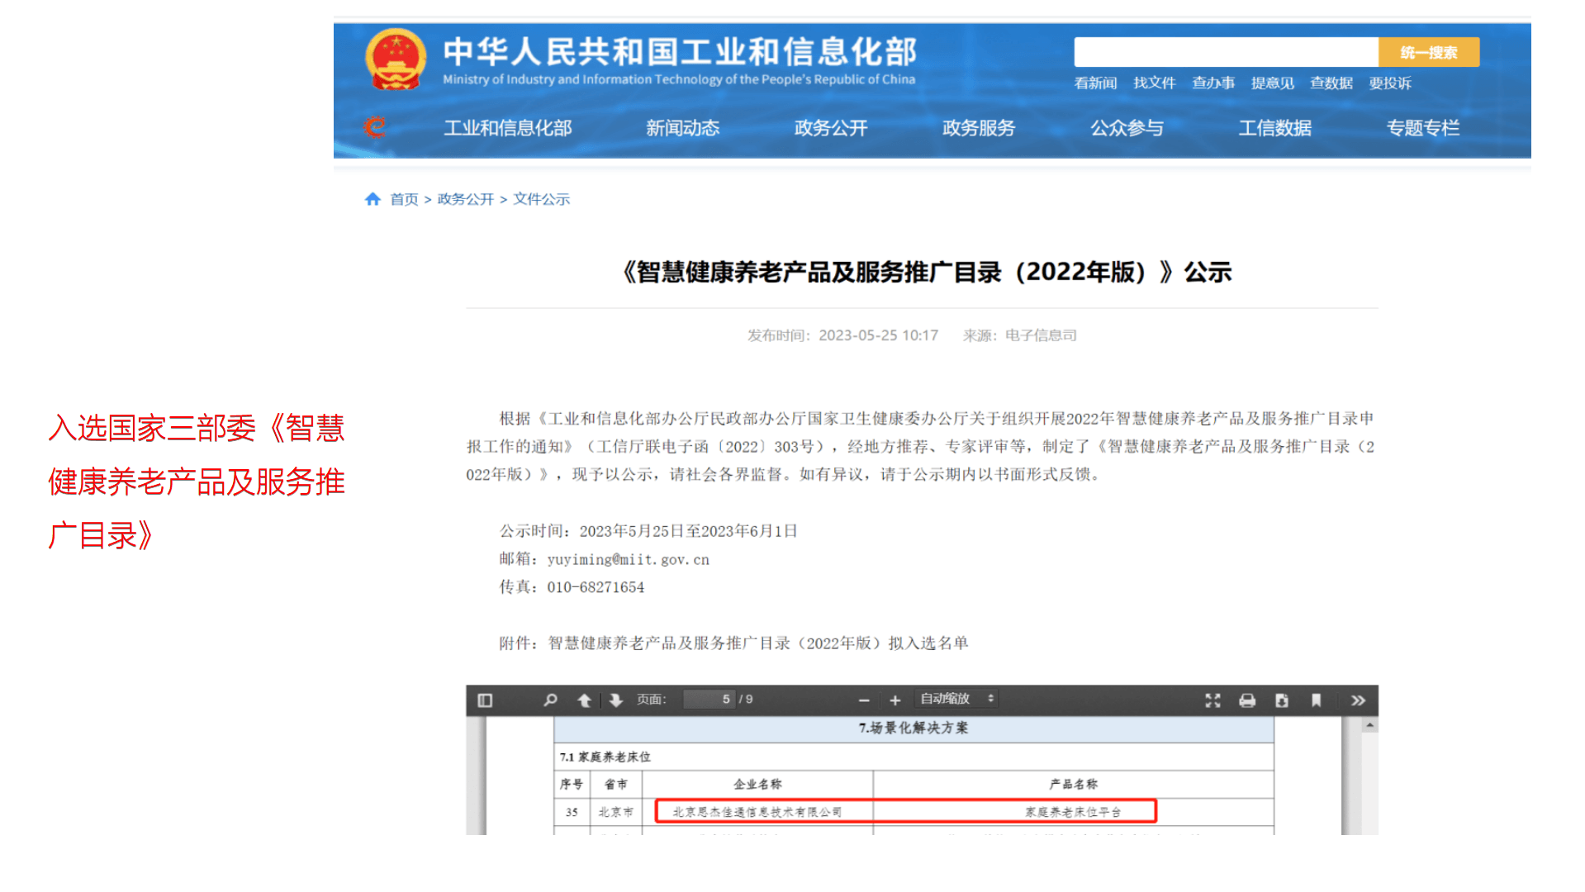Click the 7.场景化解决方案 table header
The width and height of the screenshot is (1585, 892).
[x=914, y=728]
